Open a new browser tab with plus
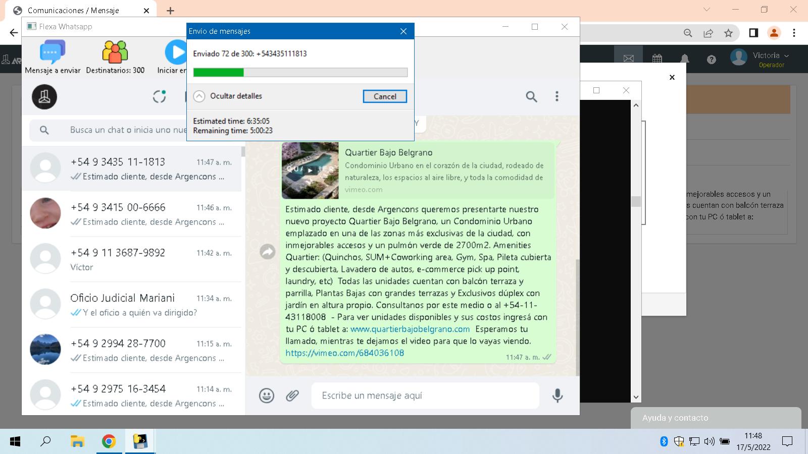Viewport: 808px width, 454px height. tap(170, 11)
